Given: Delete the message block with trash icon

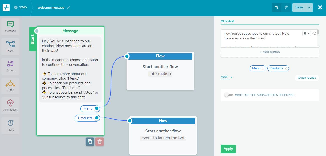Looking at the screenshot, I should (99, 142).
